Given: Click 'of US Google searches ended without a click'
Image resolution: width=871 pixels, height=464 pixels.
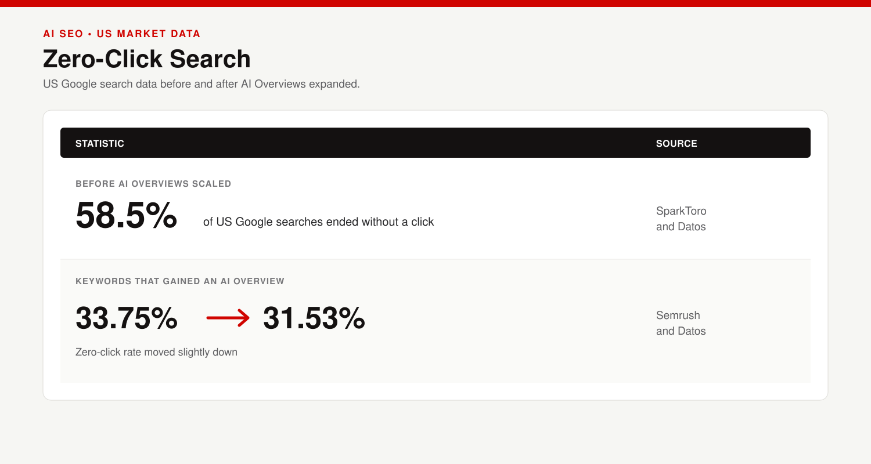Looking at the screenshot, I should coord(319,222).
